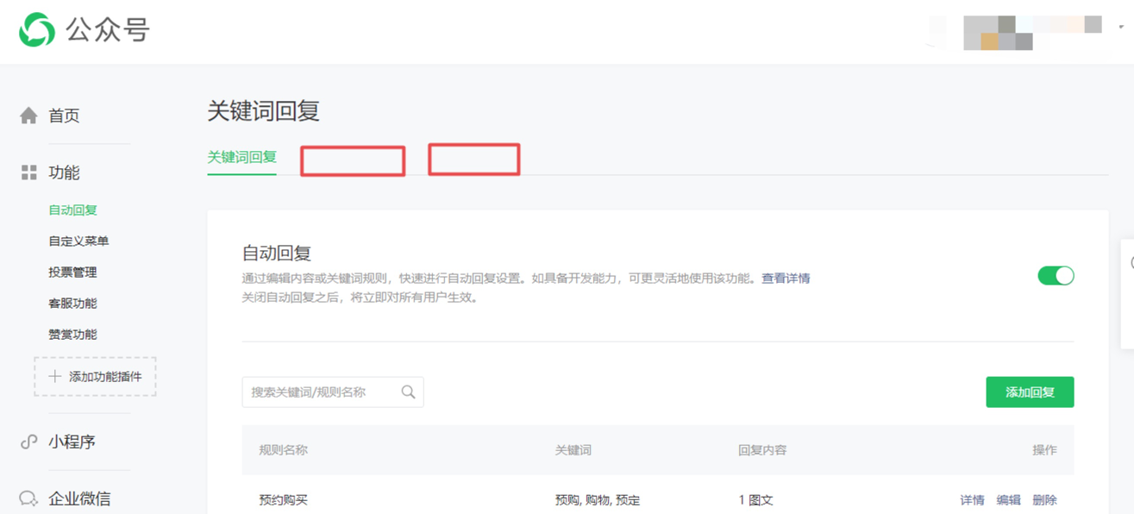Select the 关键词回复 tab
Screen dimensions: 1134x514
click(x=241, y=157)
